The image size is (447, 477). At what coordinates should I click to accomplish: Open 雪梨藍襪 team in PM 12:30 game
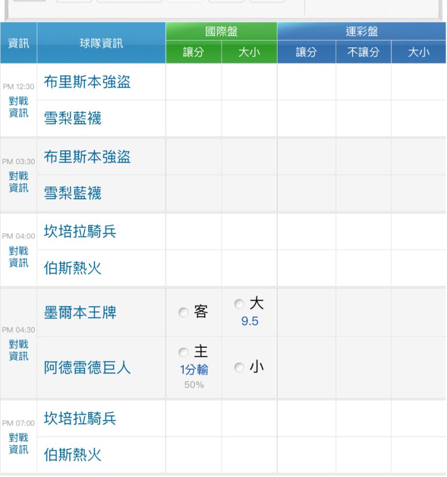[72, 118]
